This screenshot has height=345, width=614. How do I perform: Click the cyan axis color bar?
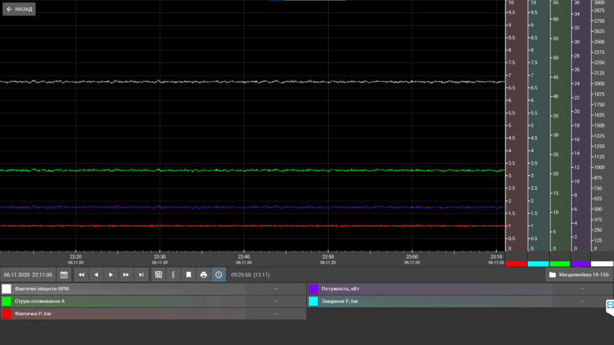point(538,264)
